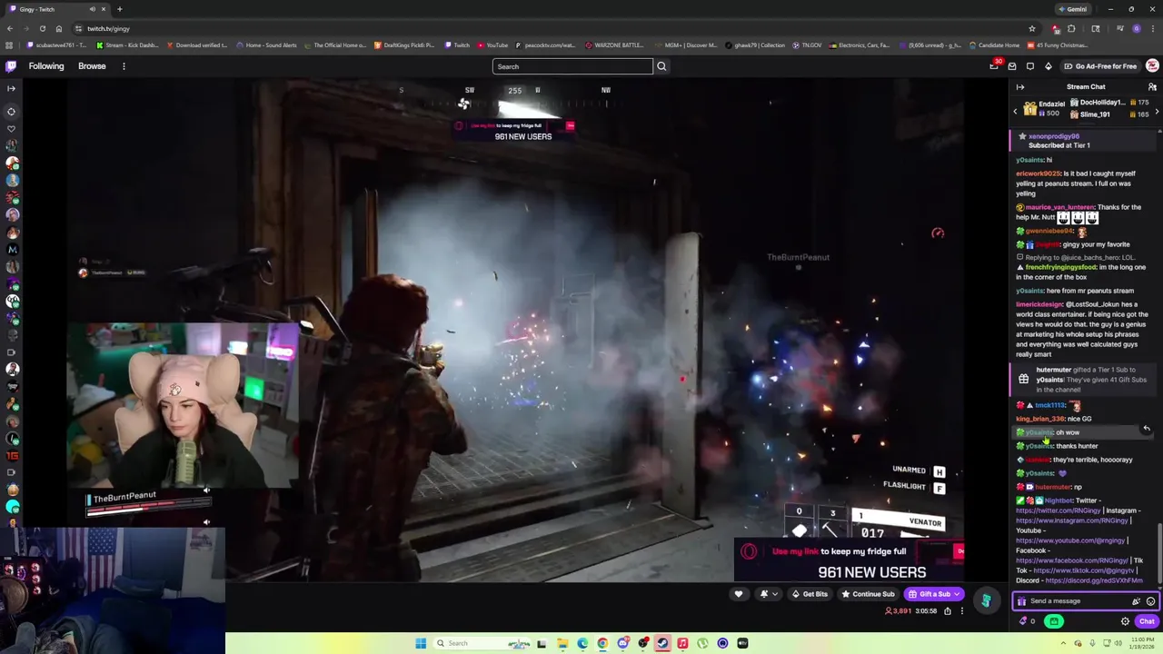Go back in browser history
1163x654 pixels.
pos(10,28)
